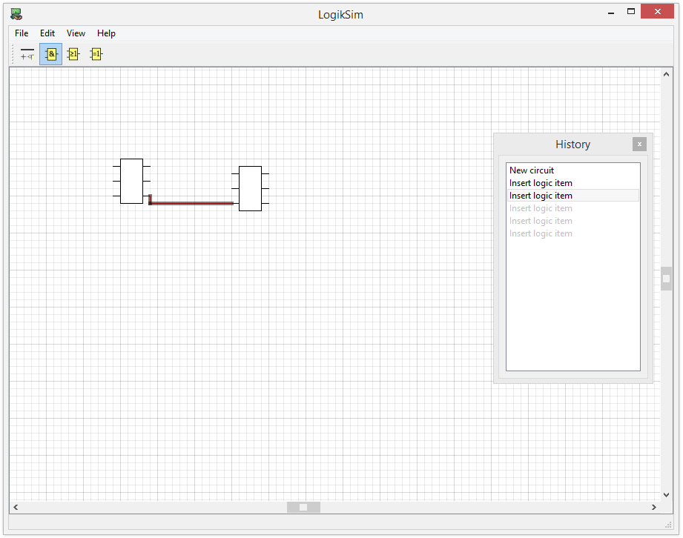Open the Help menu
The width and height of the screenshot is (683, 538).
[106, 33]
